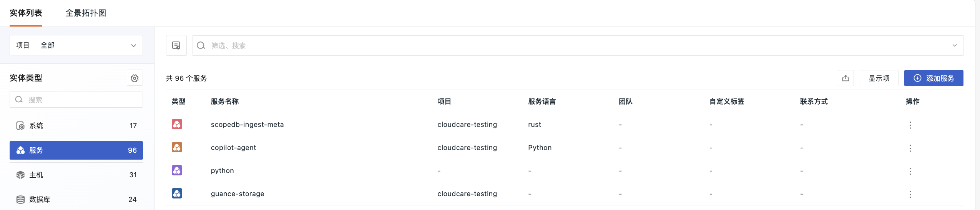Click the export icon beside 显示项
The image size is (980, 210).
(845, 78)
